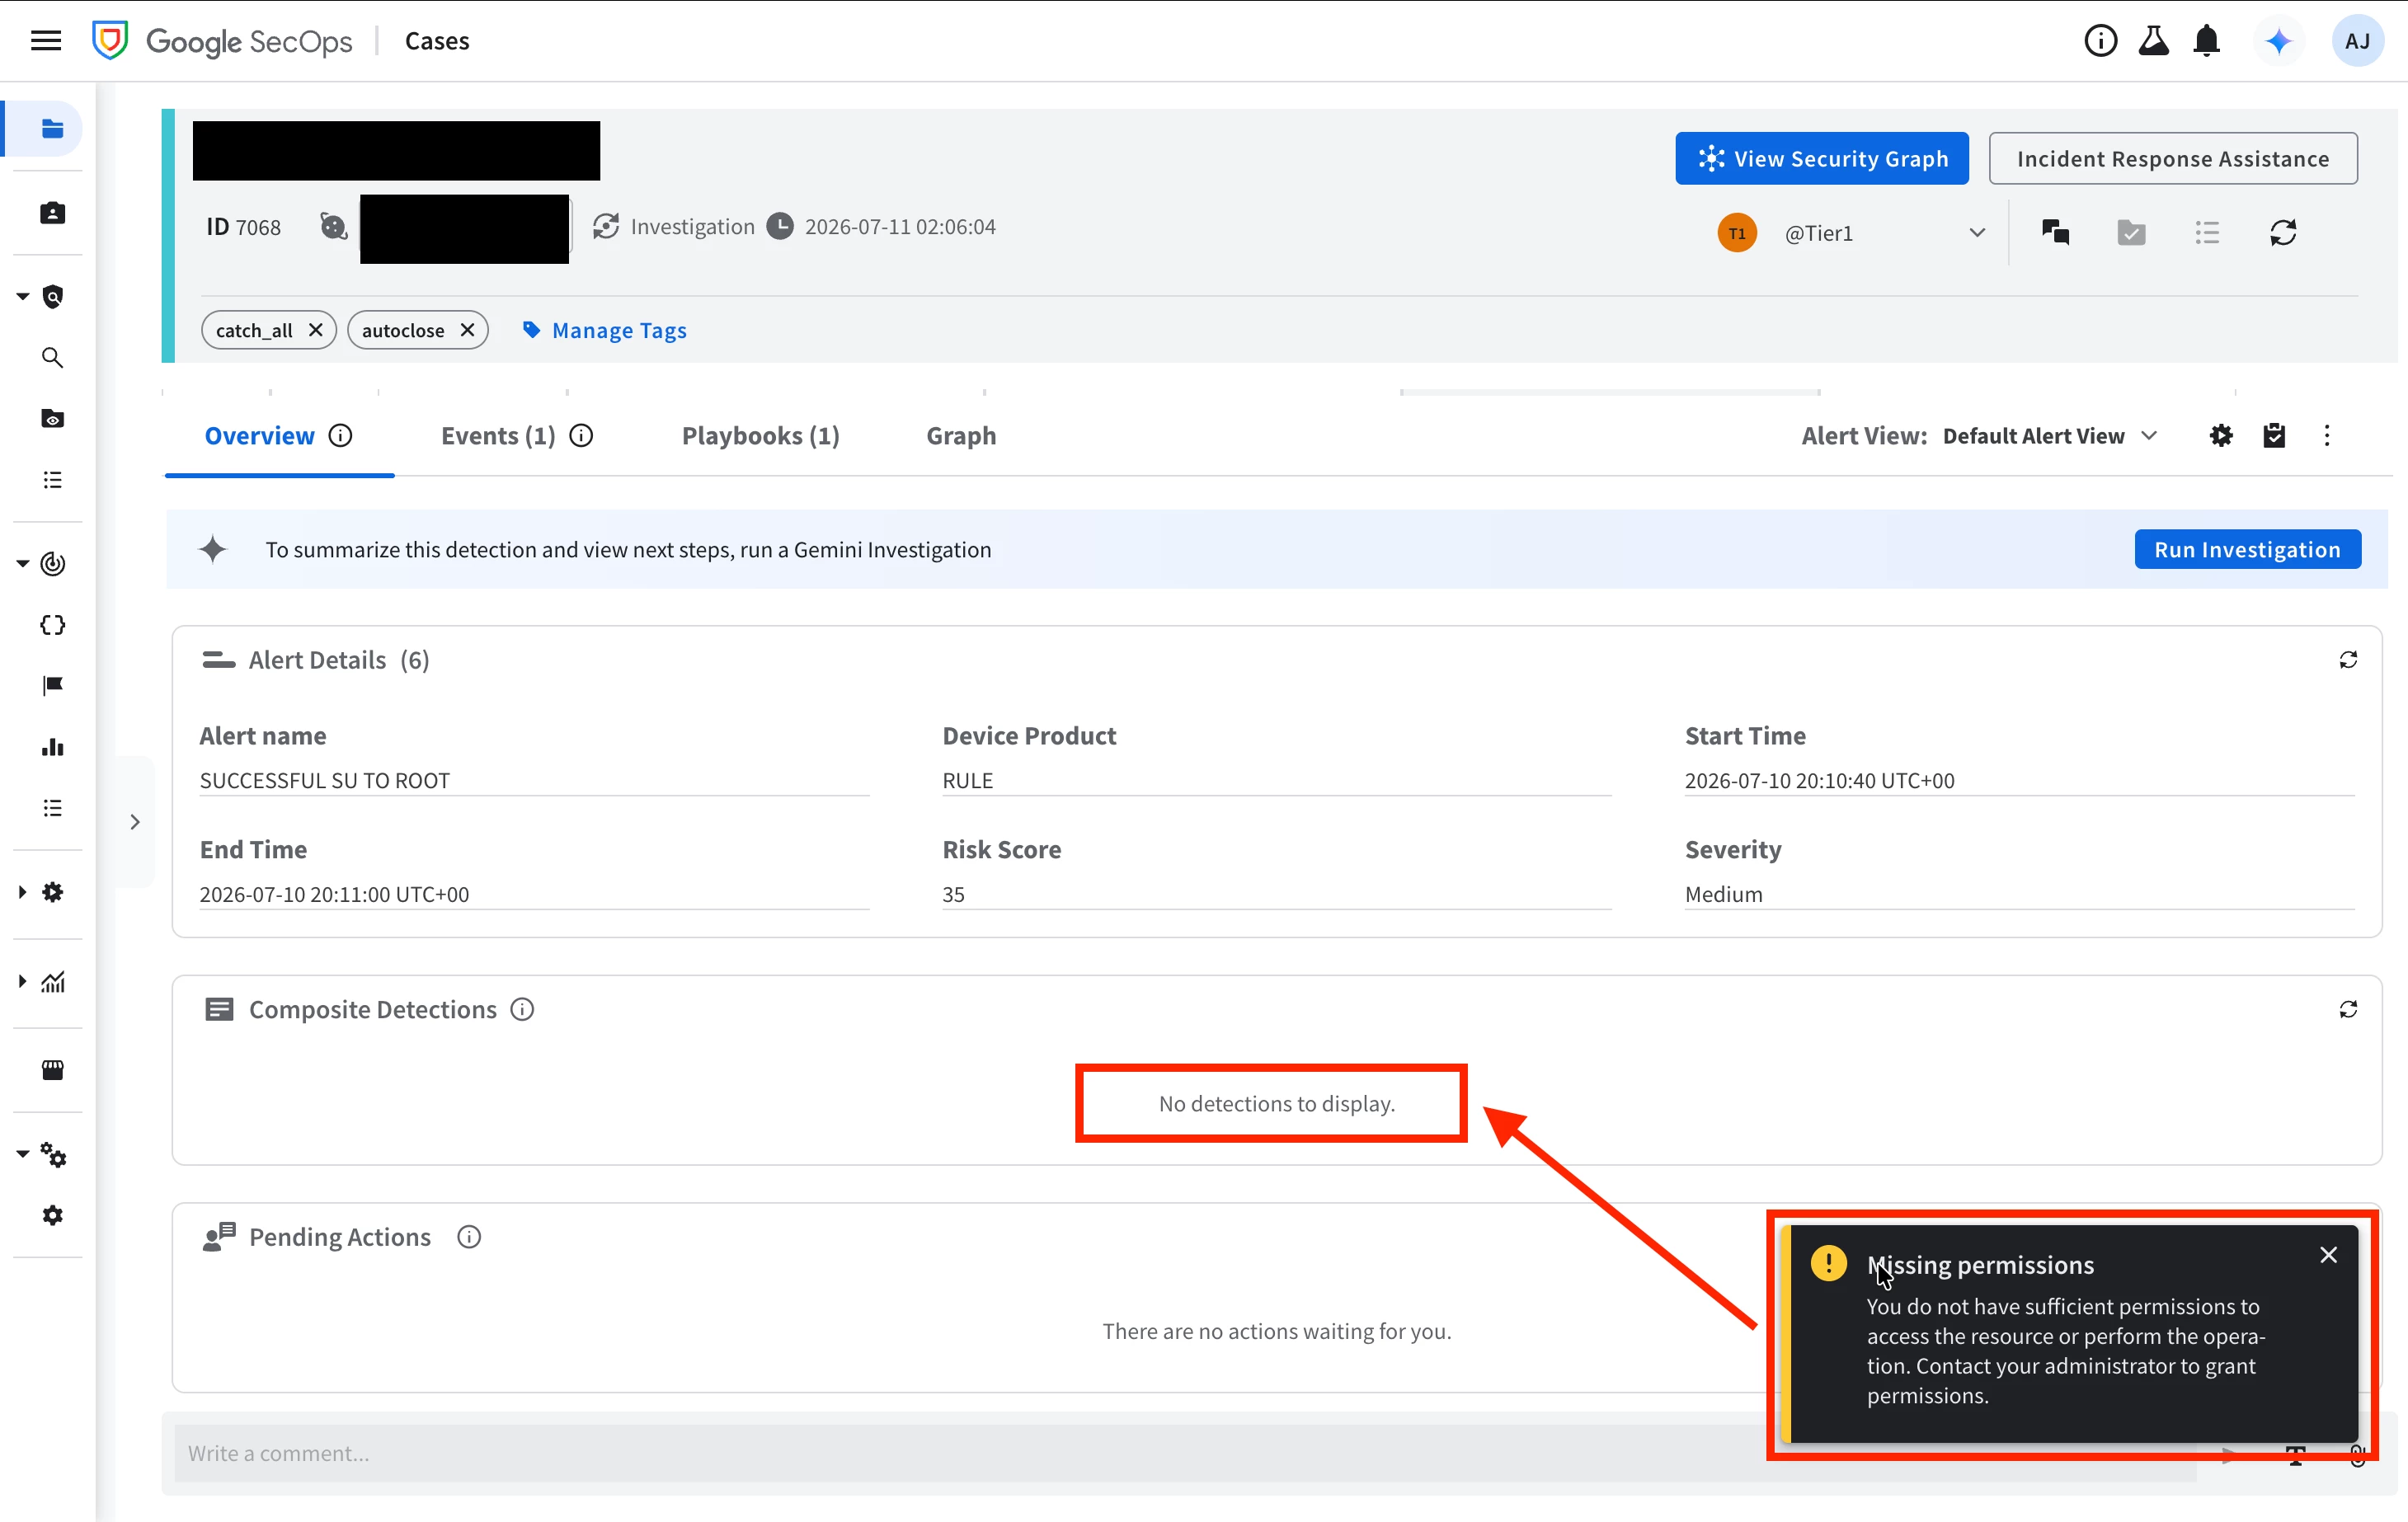Screen dimensions: 2408x1522
Task: Open the notifications bell
Action: point(2206,41)
